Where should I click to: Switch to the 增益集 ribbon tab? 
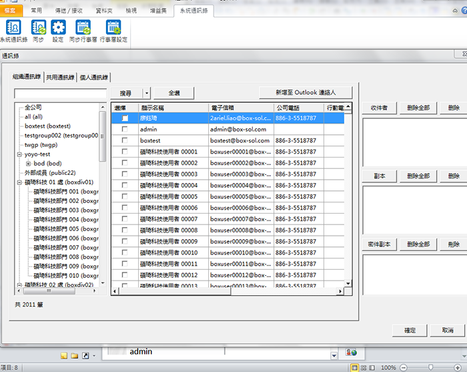(x=158, y=11)
